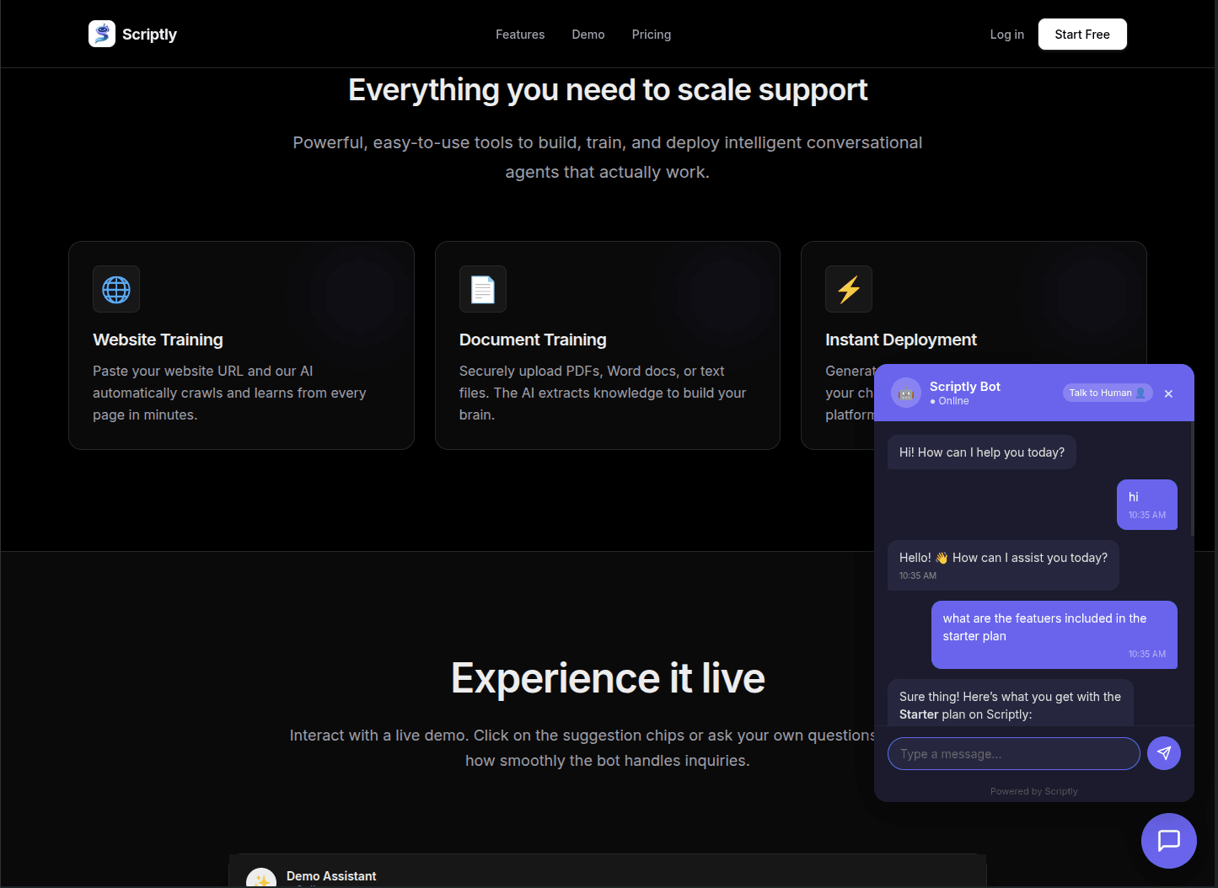This screenshot has height=888, width=1218.
Task: Click the Log in link
Action: (1007, 35)
